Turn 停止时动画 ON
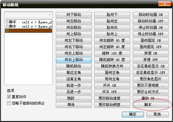The image size is (173, 122). pyautogui.click(x=151, y=28)
